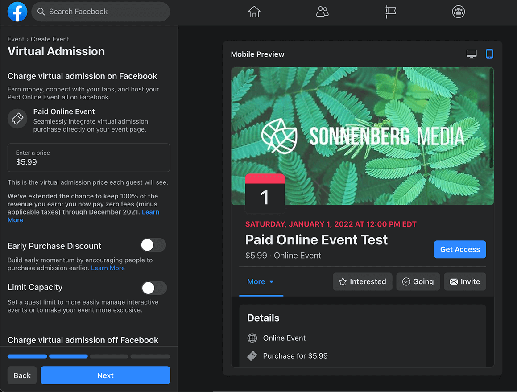The image size is (517, 392).
Task: Click the first step progress segment
Action: pyautogui.click(x=27, y=356)
